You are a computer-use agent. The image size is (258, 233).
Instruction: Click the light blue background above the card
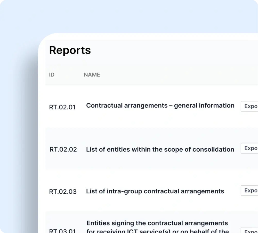coord(129,15)
